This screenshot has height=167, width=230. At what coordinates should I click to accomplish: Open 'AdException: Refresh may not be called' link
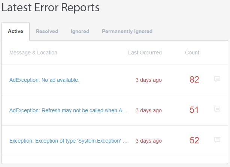[x=68, y=110]
